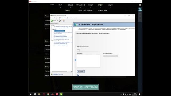Collapse the Дисплей tree node
The height and width of the screenshot is (96, 171).
[x=52, y=29]
